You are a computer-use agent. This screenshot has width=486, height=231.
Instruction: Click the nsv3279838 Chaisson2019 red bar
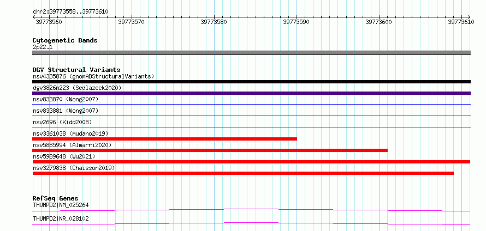tap(243, 173)
